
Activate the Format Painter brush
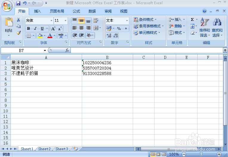[x=18, y=33]
